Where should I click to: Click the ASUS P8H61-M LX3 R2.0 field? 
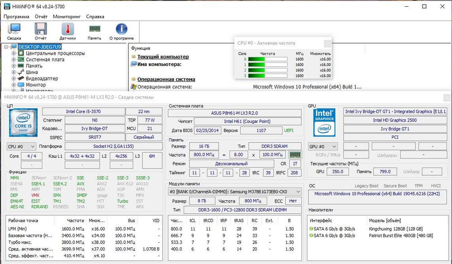235,113
